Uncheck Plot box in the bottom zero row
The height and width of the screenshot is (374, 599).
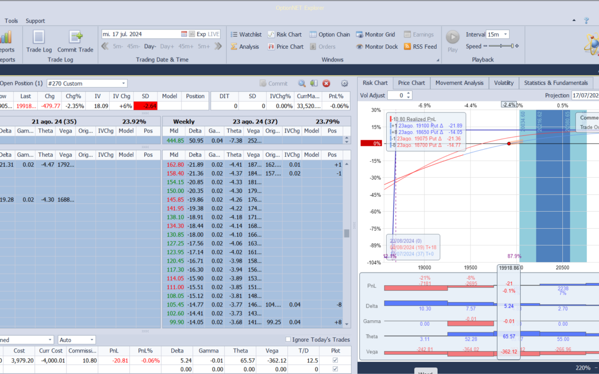click(x=336, y=369)
